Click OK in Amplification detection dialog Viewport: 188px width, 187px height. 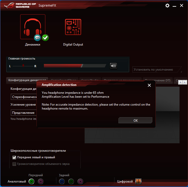[x=135, y=120]
